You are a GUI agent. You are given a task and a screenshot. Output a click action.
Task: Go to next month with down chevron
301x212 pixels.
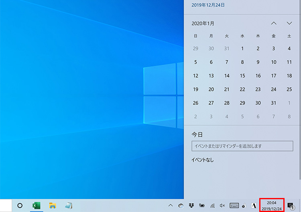point(289,23)
